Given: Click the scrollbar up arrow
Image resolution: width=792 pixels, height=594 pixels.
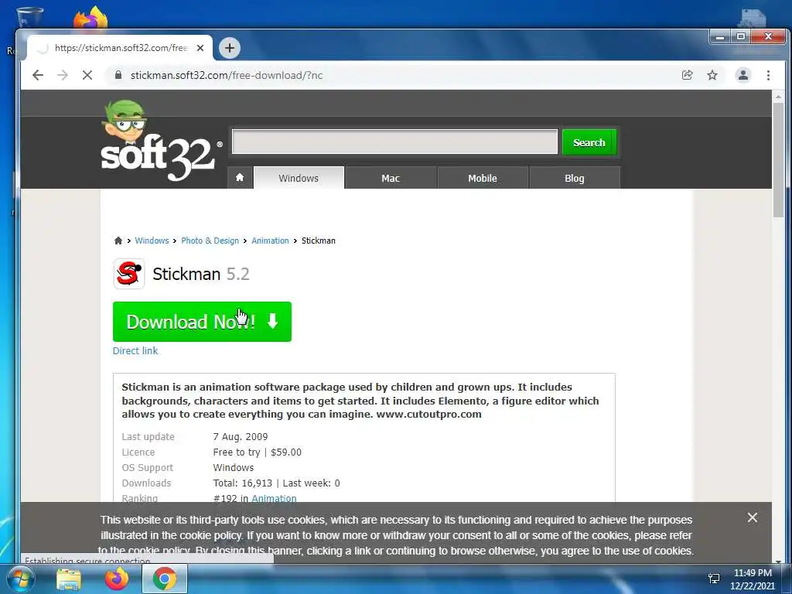Looking at the screenshot, I should tap(778, 96).
